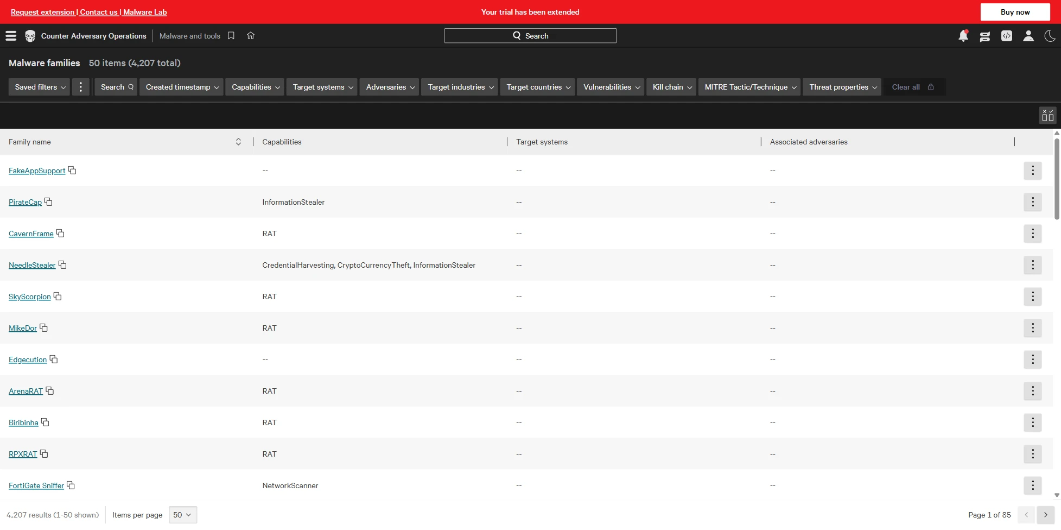Copy Biribinha family name
Screen dimensions: 1061x530
(x=45, y=422)
